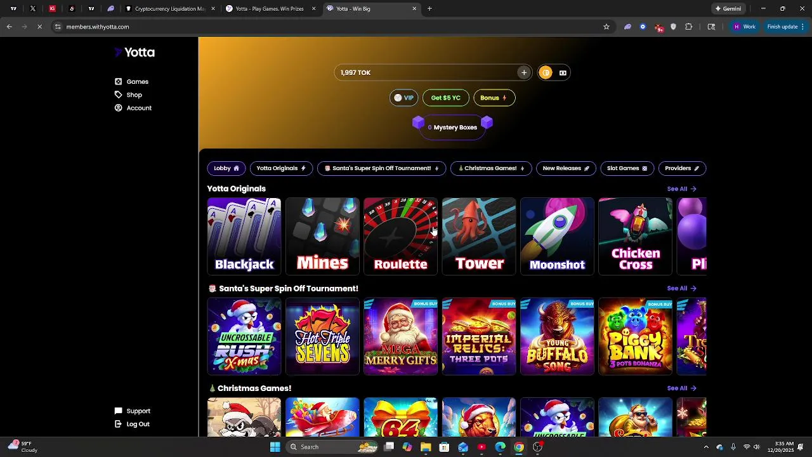See All Santa's Tournament games
Screen dimensions: 812x457
681,288
